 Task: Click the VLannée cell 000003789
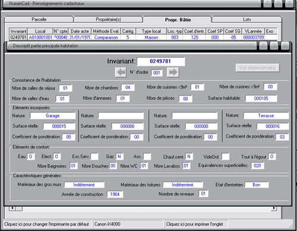[254, 37]
